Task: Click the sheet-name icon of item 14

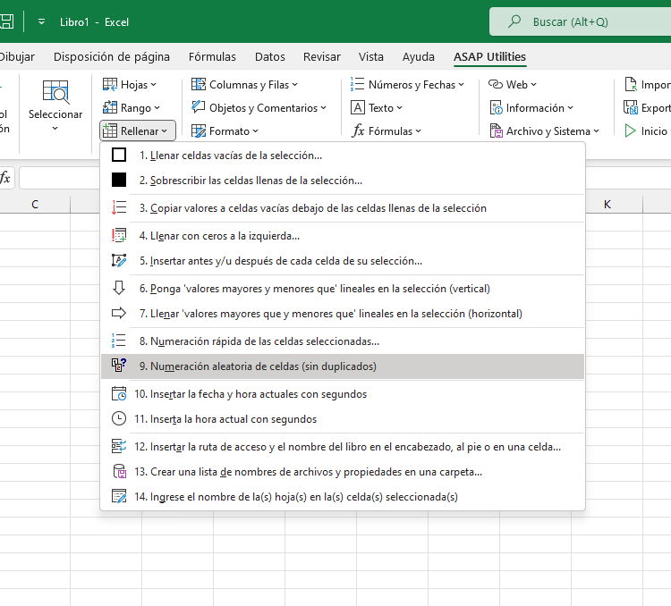Action: point(119,497)
